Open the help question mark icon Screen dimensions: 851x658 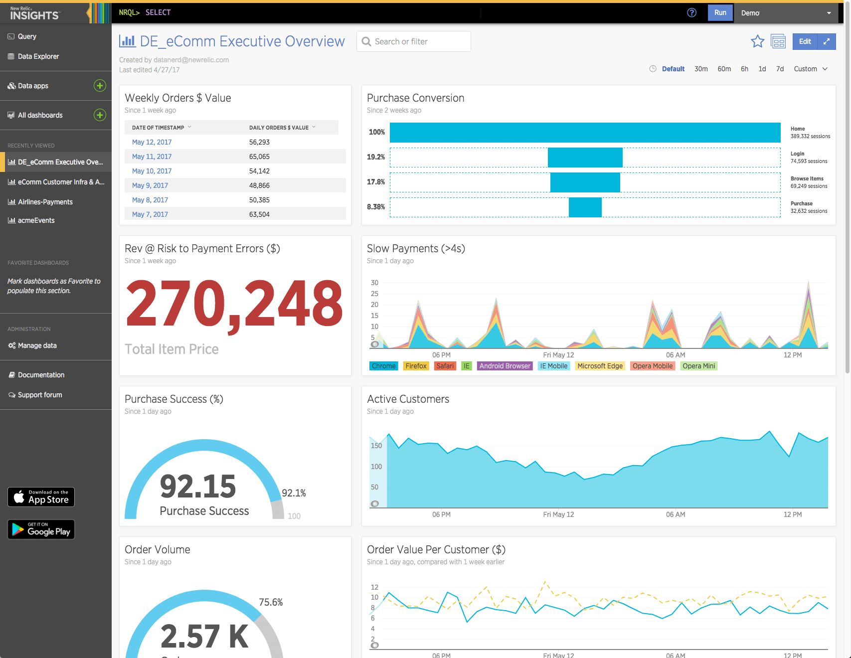[x=692, y=12]
